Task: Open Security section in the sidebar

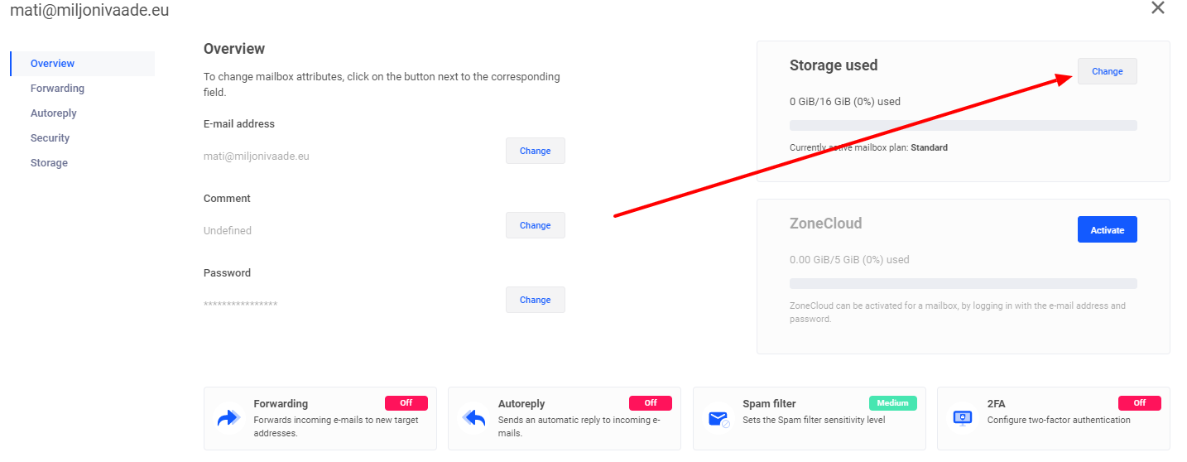Action: [50, 138]
